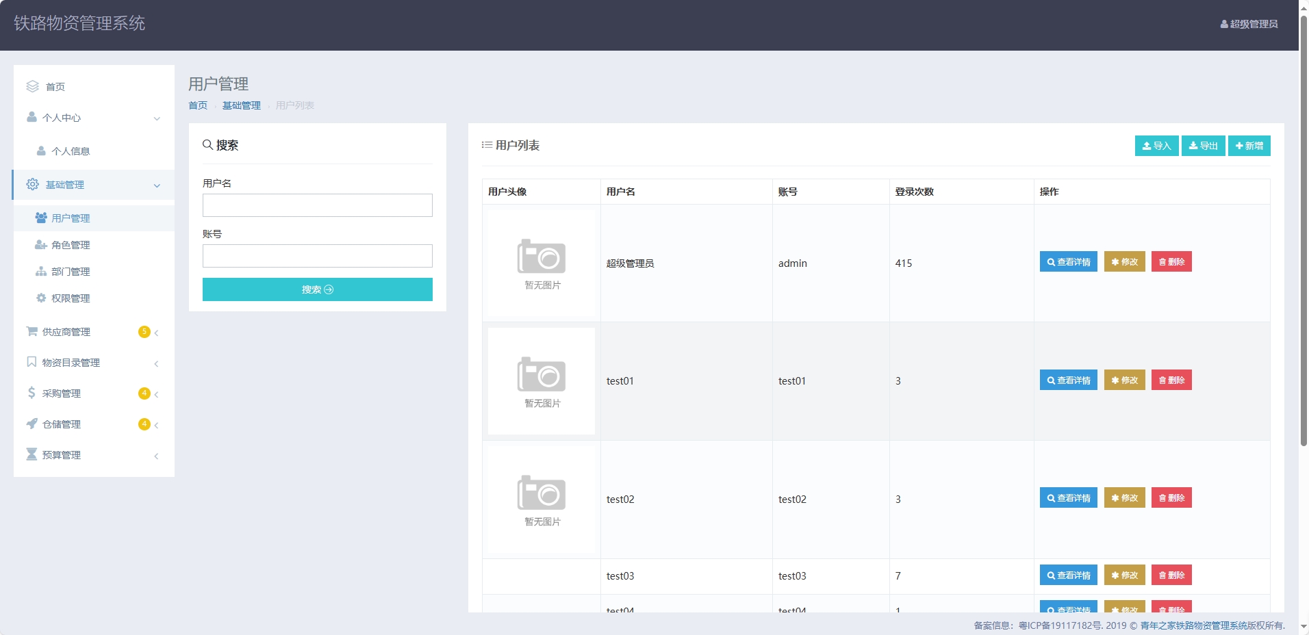Click the 用户名 search input field
This screenshot has width=1309, height=635.
point(317,205)
